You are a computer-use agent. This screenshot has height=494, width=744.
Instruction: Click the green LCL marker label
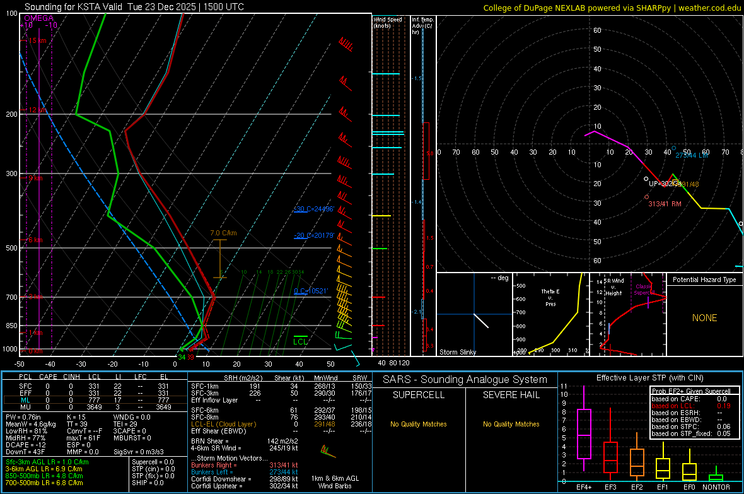tap(300, 342)
